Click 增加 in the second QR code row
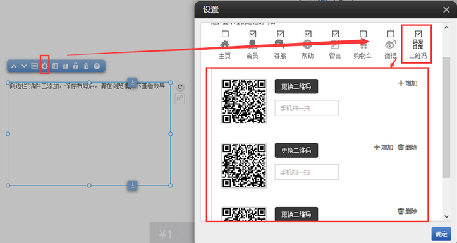The width and height of the screenshot is (457, 243). (384, 147)
